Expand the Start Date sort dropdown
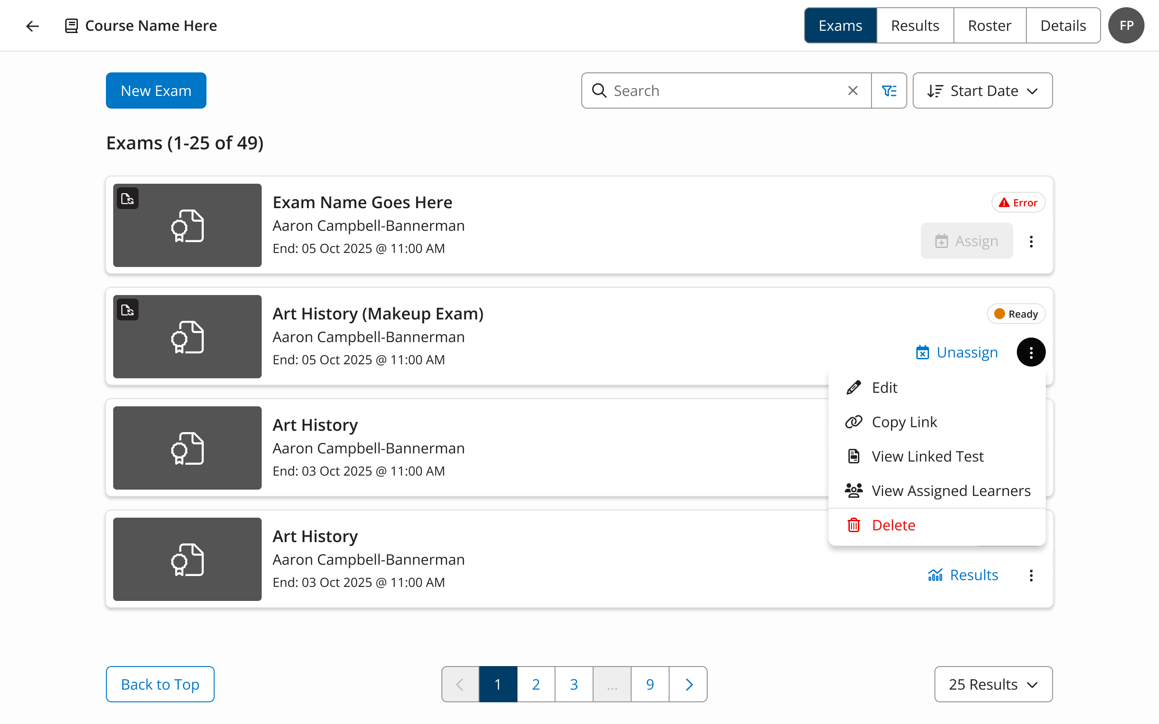Screen dimensions: 1159x724 (x=982, y=90)
